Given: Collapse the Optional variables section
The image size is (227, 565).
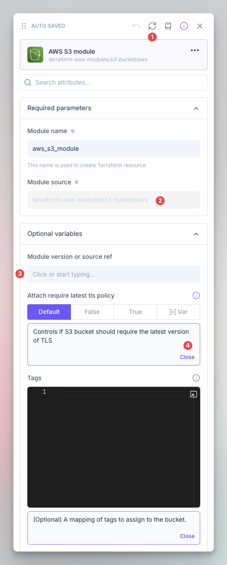Looking at the screenshot, I should (x=196, y=234).
